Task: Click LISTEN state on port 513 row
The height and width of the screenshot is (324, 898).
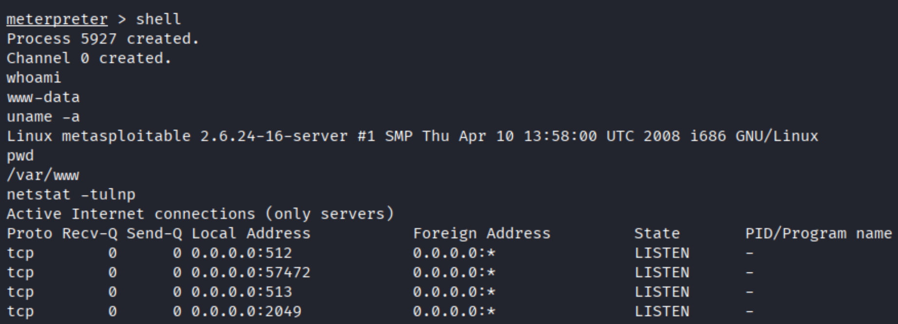Action: click(661, 292)
